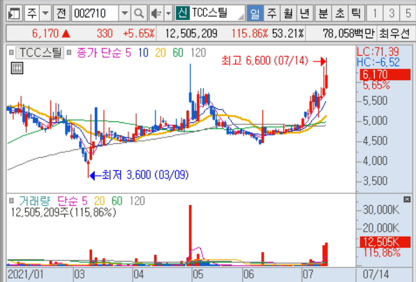
Task: Click the interval 3 button
Action: pos(392,13)
